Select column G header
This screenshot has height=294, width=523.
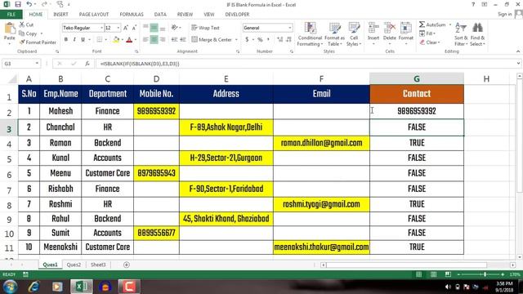[417, 78]
